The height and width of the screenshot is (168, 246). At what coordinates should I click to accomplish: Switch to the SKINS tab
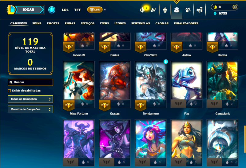(x=37, y=23)
